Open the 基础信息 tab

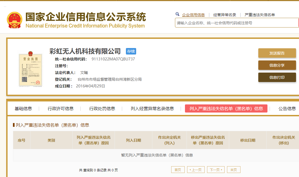[23, 108]
